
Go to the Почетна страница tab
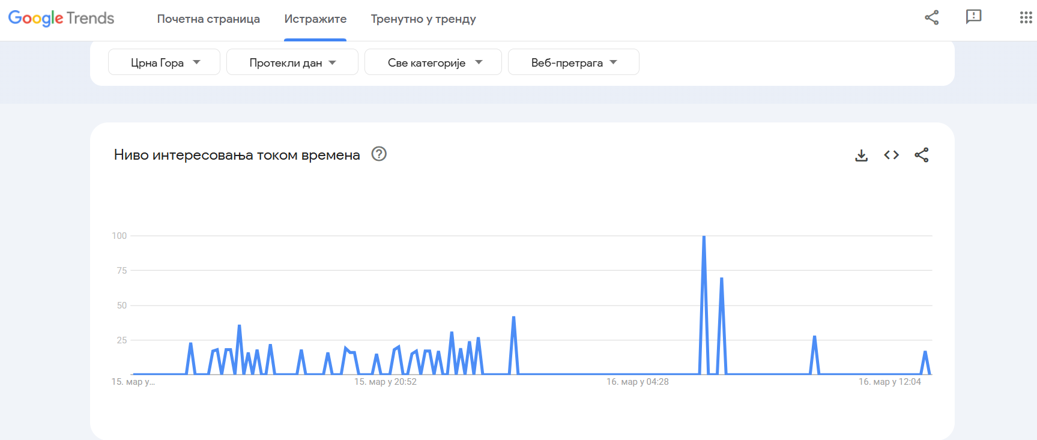[x=208, y=19]
